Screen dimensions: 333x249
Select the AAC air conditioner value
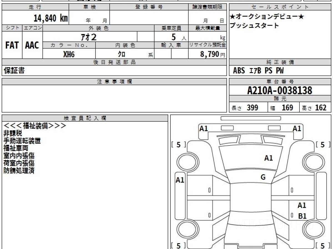pos(32,45)
